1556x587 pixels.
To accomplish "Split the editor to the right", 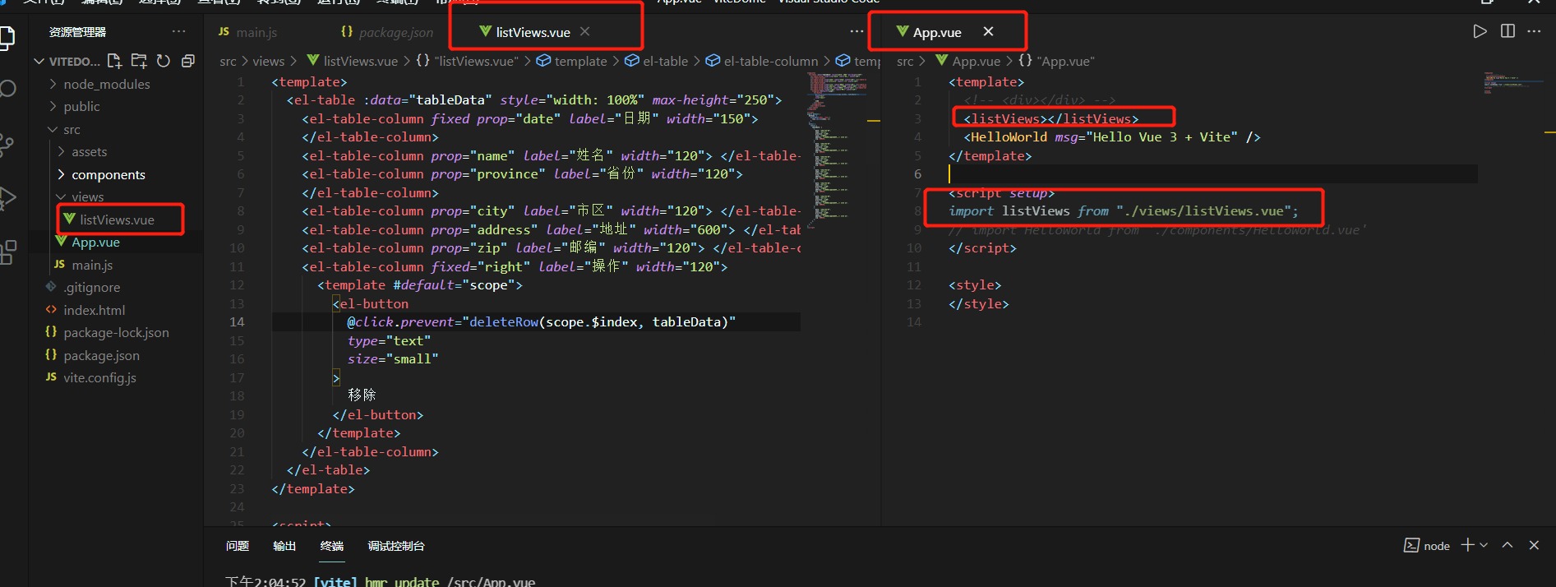I will (1508, 31).
